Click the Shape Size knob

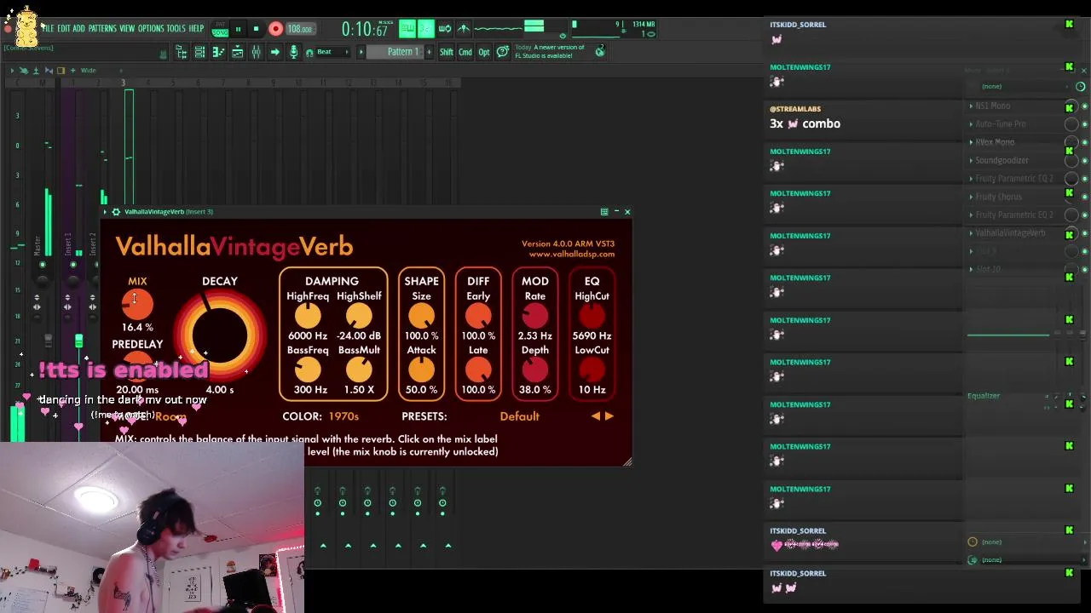pos(421,316)
